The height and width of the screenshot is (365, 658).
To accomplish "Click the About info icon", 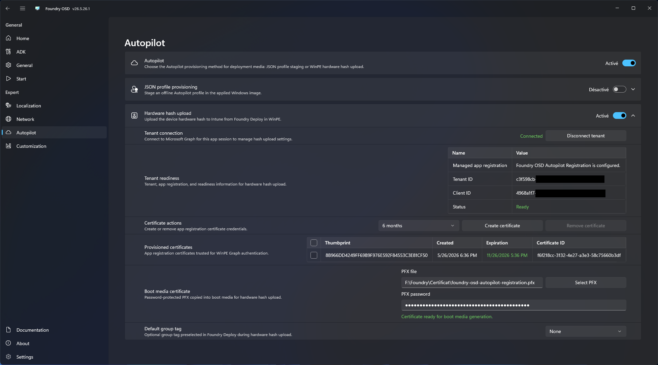I will (x=9, y=343).
